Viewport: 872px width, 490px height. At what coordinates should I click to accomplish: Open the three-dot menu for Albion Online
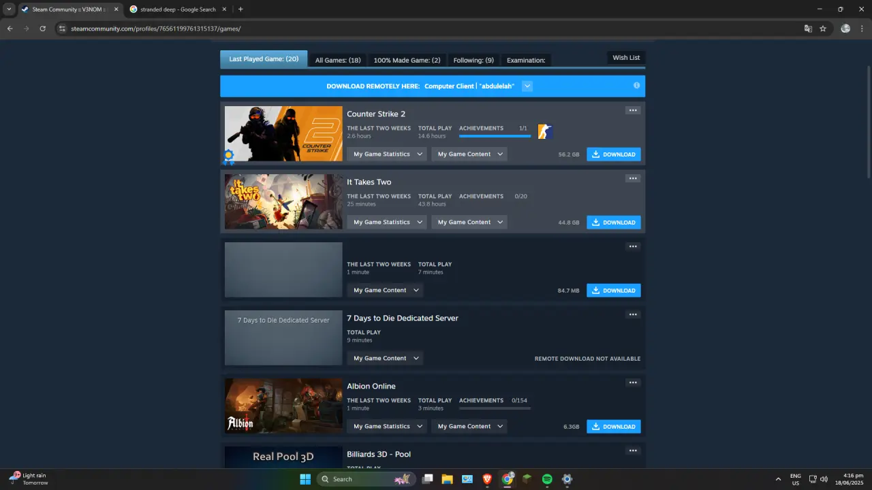633,382
